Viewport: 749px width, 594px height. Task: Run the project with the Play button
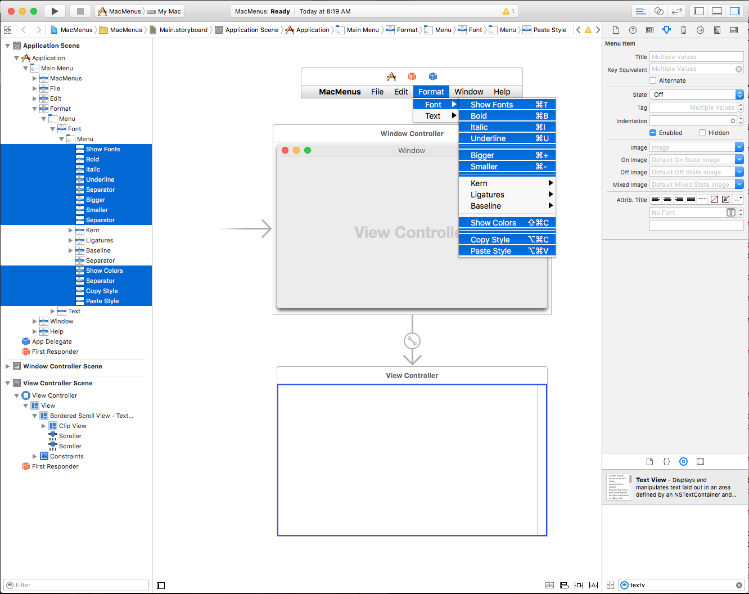tap(55, 11)
